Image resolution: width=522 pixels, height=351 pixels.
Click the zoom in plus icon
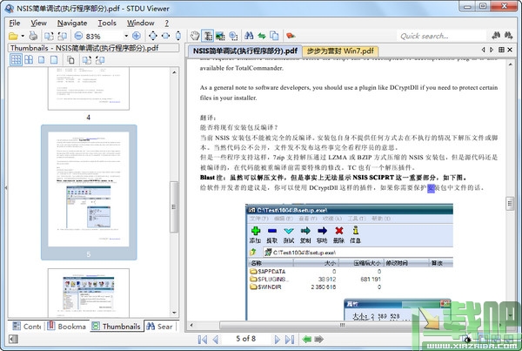[x=137, y=36]
